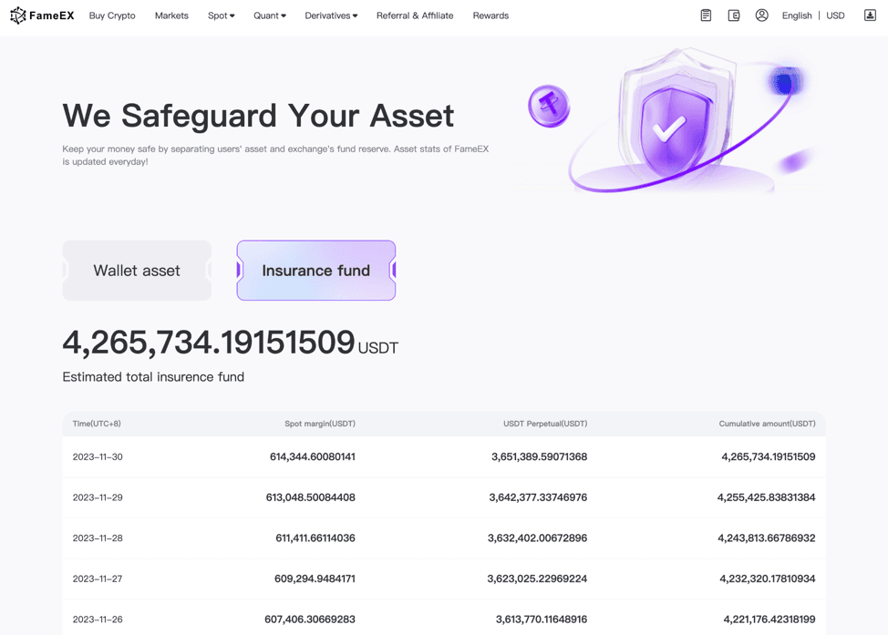888x635 pixels.
Task: Click the FameEX logo
Action: click(x=42, y=15)
